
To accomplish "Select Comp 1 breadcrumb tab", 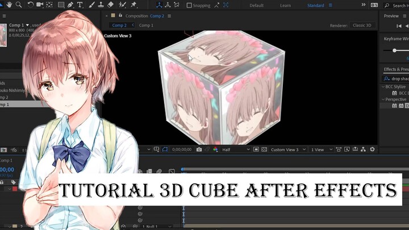I will [x=146, y=26].
